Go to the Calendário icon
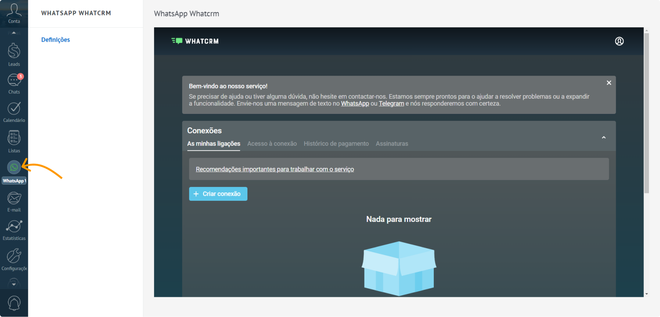The height and width of the screenshot is (317, 660). pos(14,109)
